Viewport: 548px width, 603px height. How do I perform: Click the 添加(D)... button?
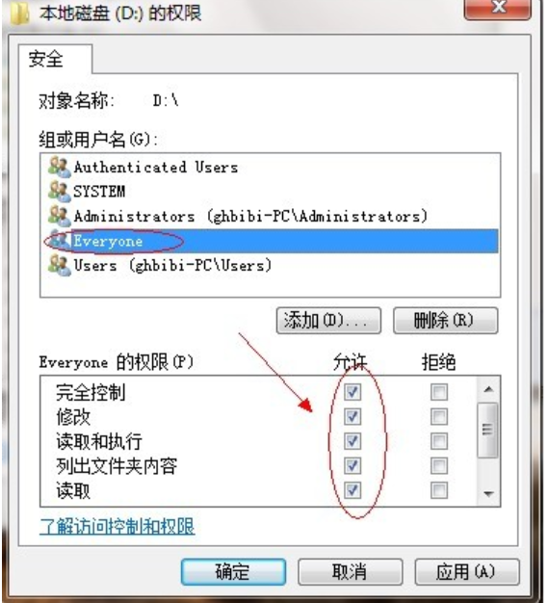328,321
